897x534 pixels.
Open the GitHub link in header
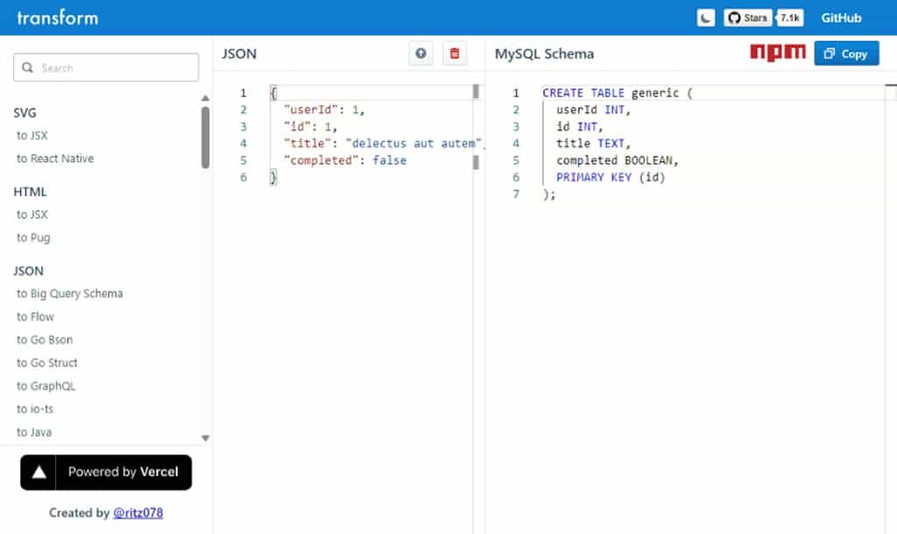point(841,18)
